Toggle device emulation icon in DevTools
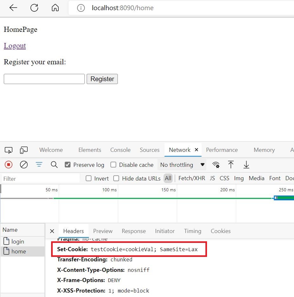This screenshot has width=294, height=297. point(23,150)
